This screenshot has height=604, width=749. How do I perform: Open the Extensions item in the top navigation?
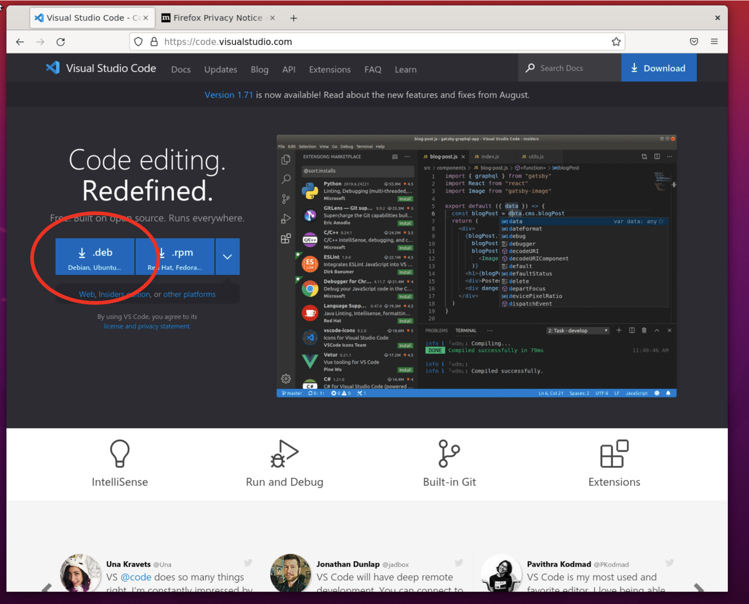point(330,70)
